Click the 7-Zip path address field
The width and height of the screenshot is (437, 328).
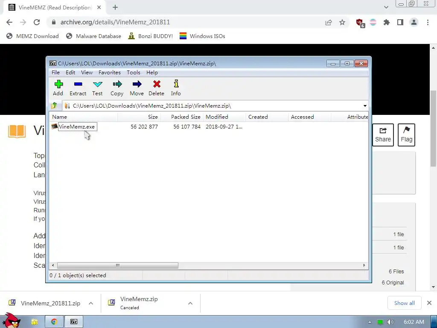[x=213, y=106]
